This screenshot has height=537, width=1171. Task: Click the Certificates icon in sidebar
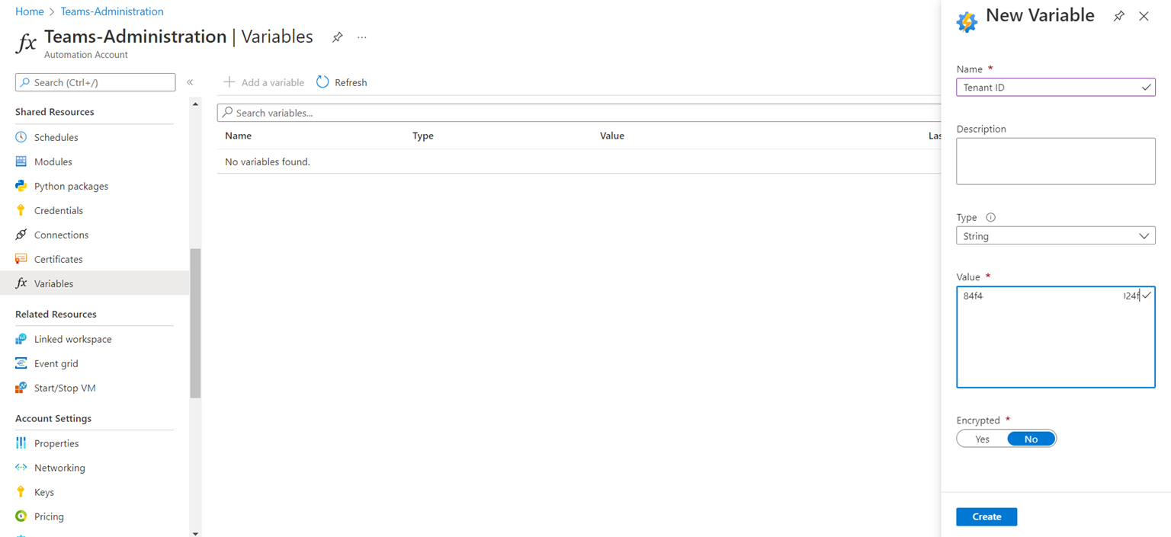(x=21, y=259)
